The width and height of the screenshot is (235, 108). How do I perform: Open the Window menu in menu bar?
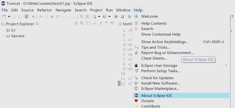pyautogui.click(x=123, y=10)
